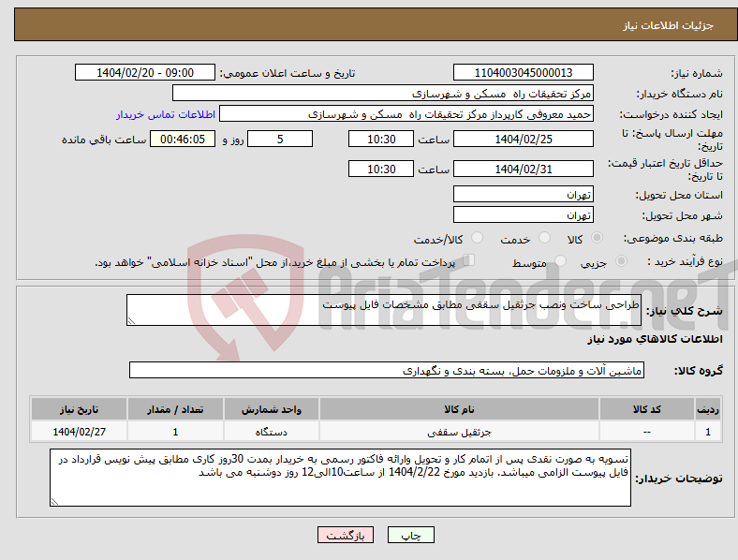
Task: Click the requester field حمید معروفی
Action: pyautogui.click(x=406, y=114)
